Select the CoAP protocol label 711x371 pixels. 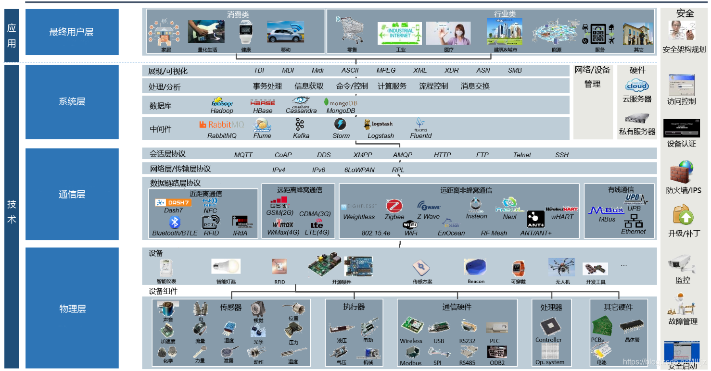click(283, 155)
